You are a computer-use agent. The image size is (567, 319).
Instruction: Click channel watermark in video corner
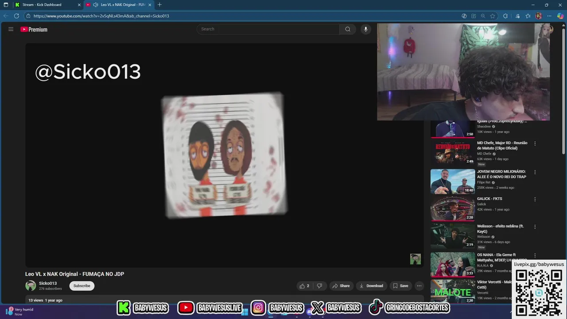pyautogui.click(x=415, y=259)
